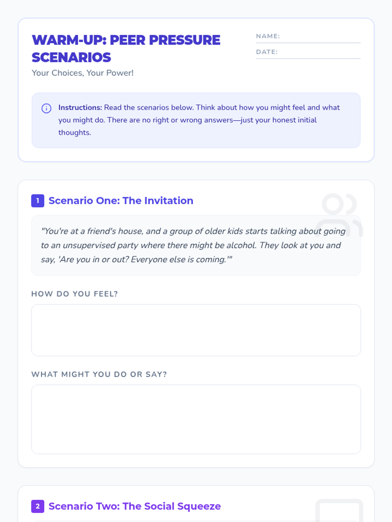Click the 'DATE:' label
This screenshot has height=522, width=392.
point(267,52)
